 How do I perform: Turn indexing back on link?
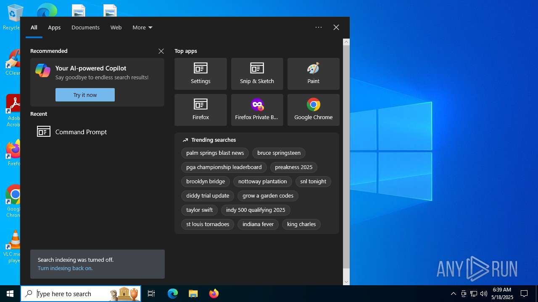point(65,268)
